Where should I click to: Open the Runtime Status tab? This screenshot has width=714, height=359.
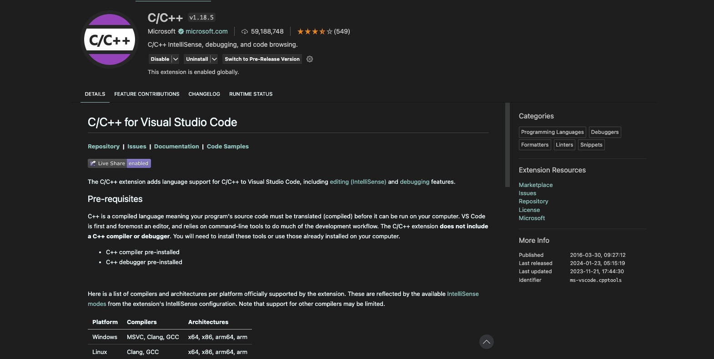tap(251, 94)
